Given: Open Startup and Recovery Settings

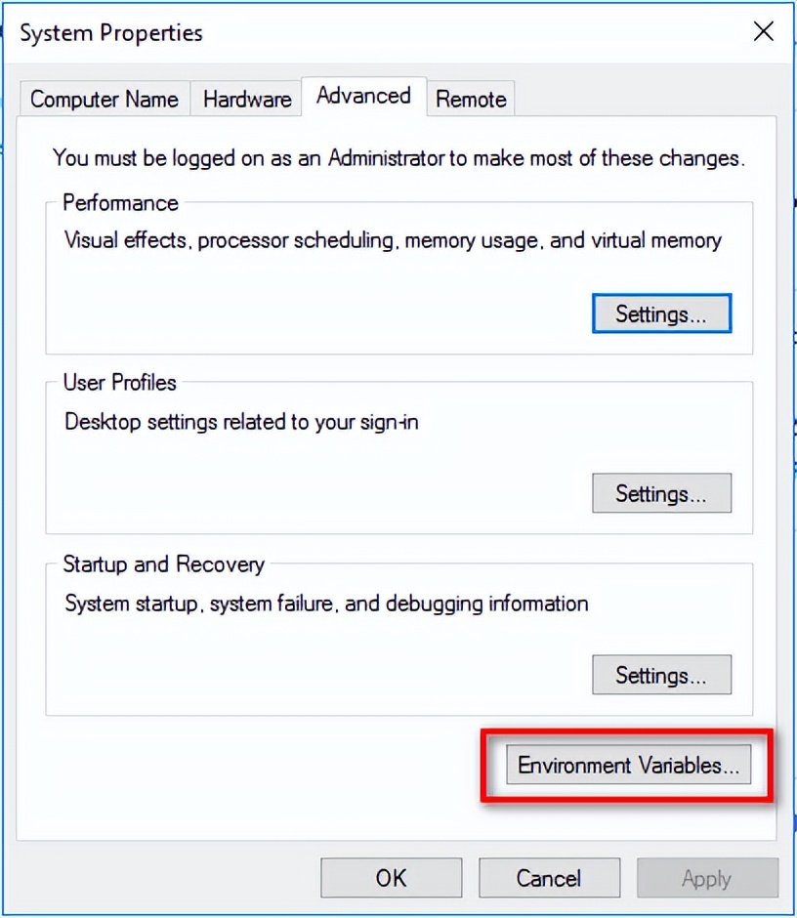Looking at the screenshot, I should click(661, 675).
